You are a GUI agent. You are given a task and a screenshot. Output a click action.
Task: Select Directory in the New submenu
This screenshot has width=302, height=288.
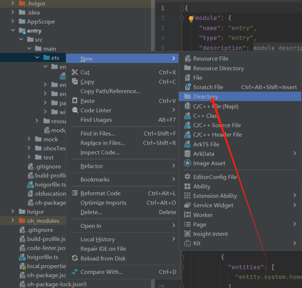[x=240, y=96]
